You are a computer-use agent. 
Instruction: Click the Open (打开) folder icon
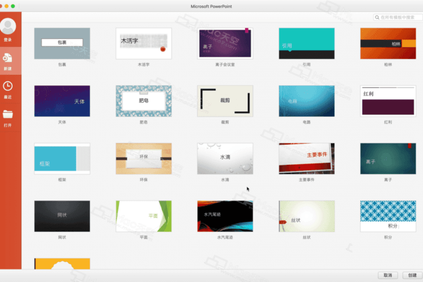coord(9,115)
